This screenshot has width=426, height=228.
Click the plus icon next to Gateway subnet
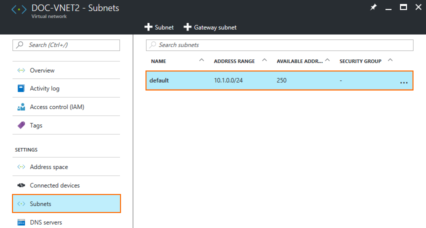pyautogui.click(x=187, y=27)
